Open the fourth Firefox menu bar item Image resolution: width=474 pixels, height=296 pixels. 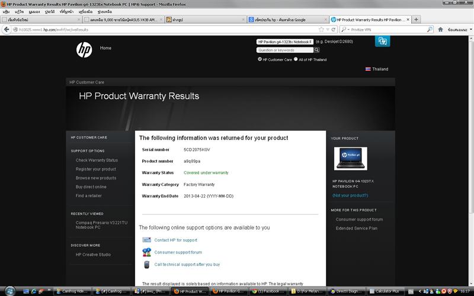pyautogui.click(x=50, y=12)
